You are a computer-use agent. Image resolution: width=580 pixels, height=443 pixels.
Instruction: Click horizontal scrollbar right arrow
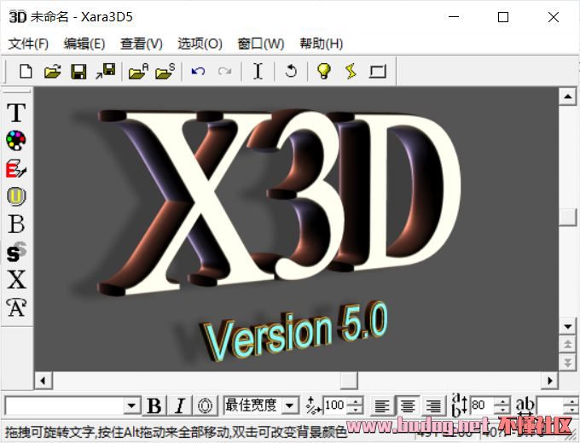click(549, 381)
